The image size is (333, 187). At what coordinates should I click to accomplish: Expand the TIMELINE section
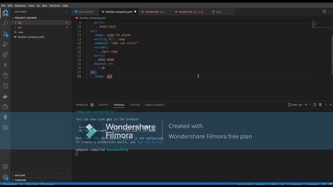20,180
